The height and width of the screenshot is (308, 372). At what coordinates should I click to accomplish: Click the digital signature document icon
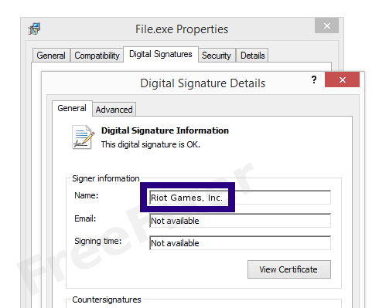83,137
